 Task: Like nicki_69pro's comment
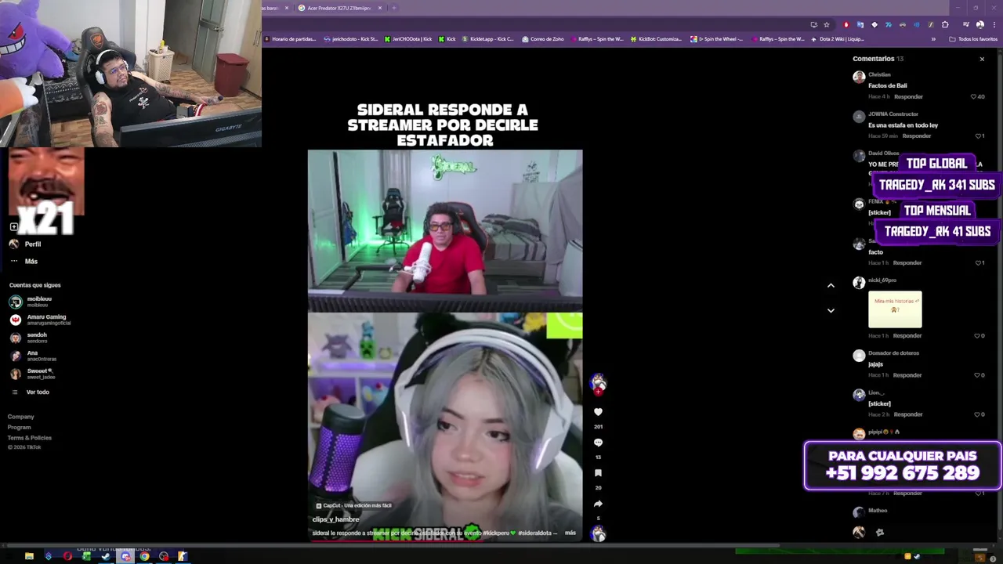tap(979, 335)
